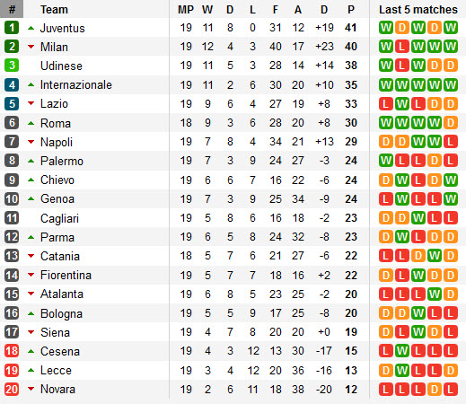Click Juventus's green rank 1 badge
The height and width of the screenshot is (404, 466).
(x=12, y=28)
